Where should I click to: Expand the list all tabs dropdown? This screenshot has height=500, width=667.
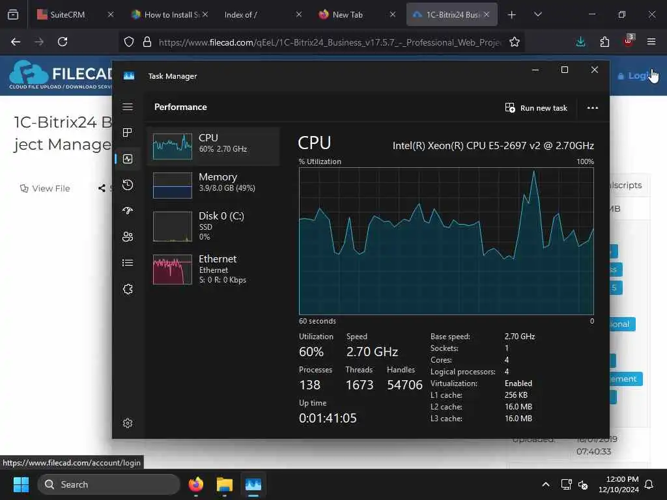click(x=537, y=14)
